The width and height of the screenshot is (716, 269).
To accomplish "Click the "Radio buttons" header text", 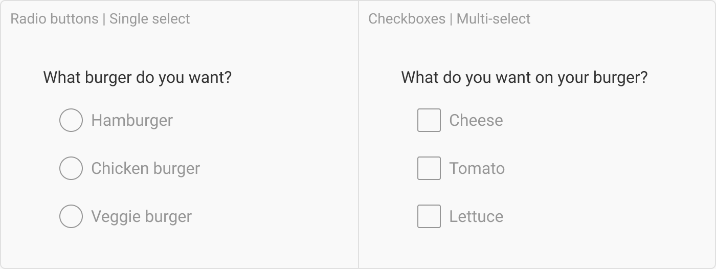I will 54,19.
